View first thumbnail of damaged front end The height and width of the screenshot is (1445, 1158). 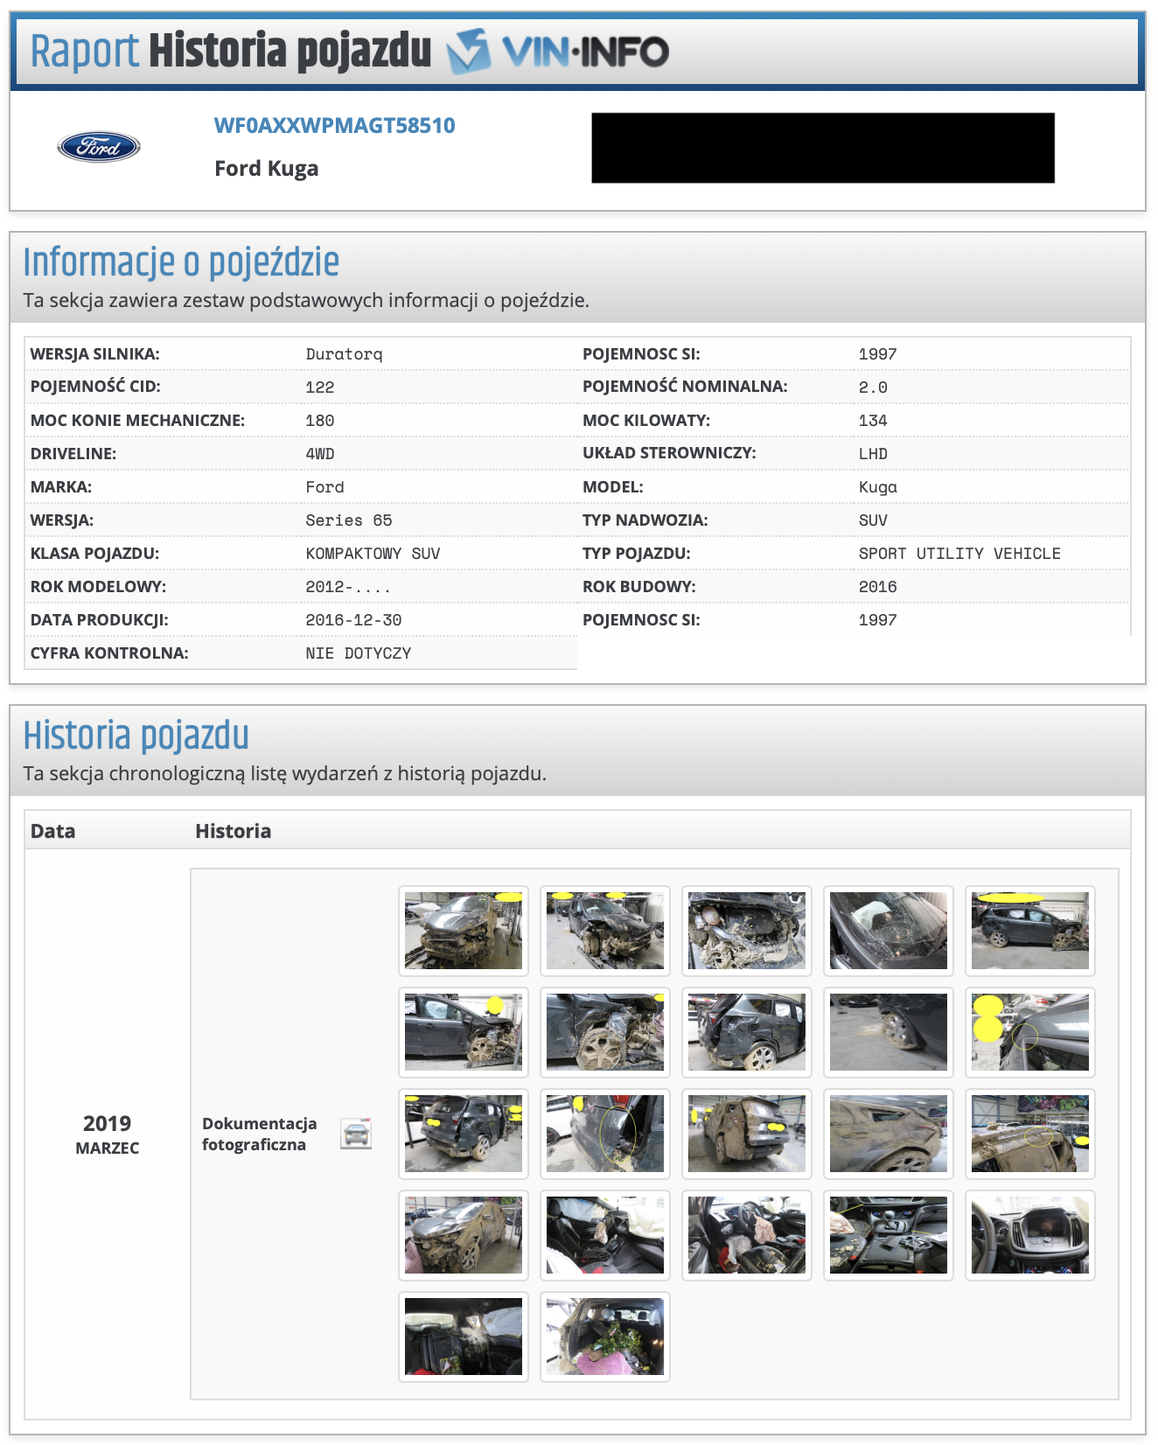463,931
